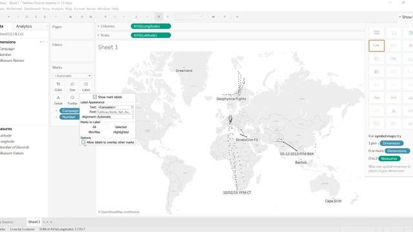Viewport: 413px width, 232px height.
Task: Open the label Font dropdown
Action: pyautogui.click(x=116, y=112)
